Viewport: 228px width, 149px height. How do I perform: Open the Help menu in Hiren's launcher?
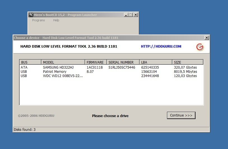coord(56,20)
